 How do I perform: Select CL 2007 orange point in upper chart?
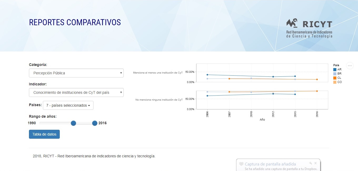tap(229, 79)
